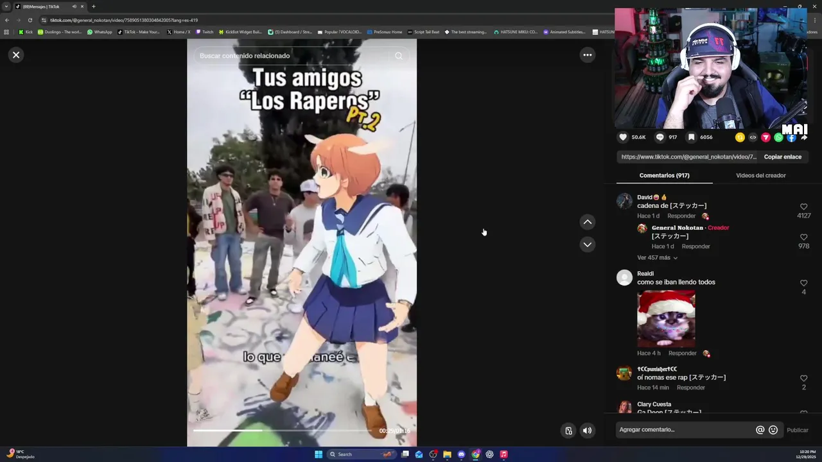The width and height of the screenshot is (822, 462).
Task: Like David's comment 'cadena de' with the heart
Action: click(x=803, y=207)
